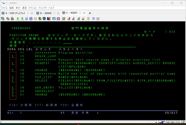This screenshot has height=125, width=186.
Task: Click the paste clipboard toolbar icon
Action: pos(12,19)
